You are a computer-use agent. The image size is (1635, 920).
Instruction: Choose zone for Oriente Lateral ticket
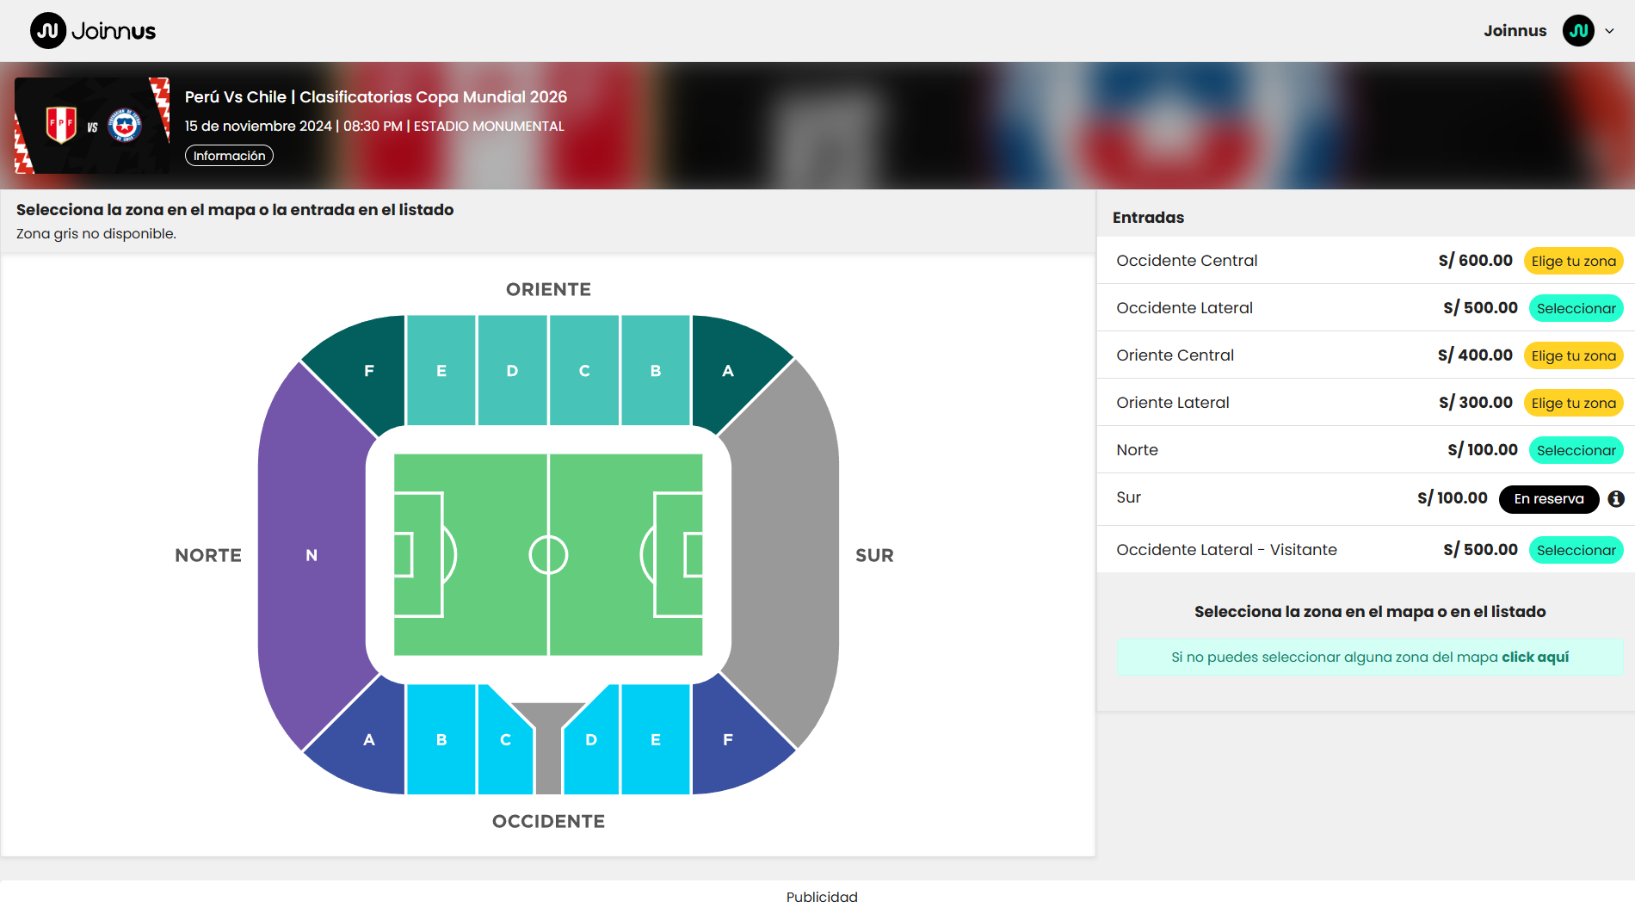point(1573,403)
